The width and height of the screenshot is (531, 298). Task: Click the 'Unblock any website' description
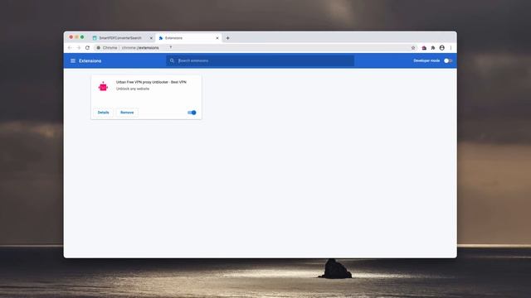tap(133, 89)
